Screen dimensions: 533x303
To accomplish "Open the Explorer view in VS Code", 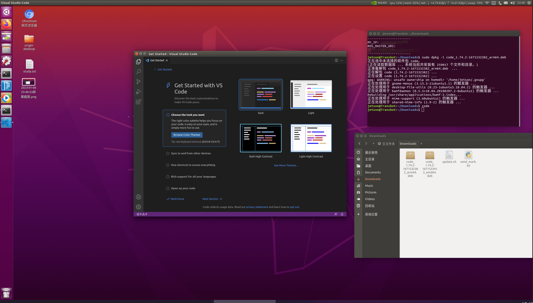I will coord(138,61).
